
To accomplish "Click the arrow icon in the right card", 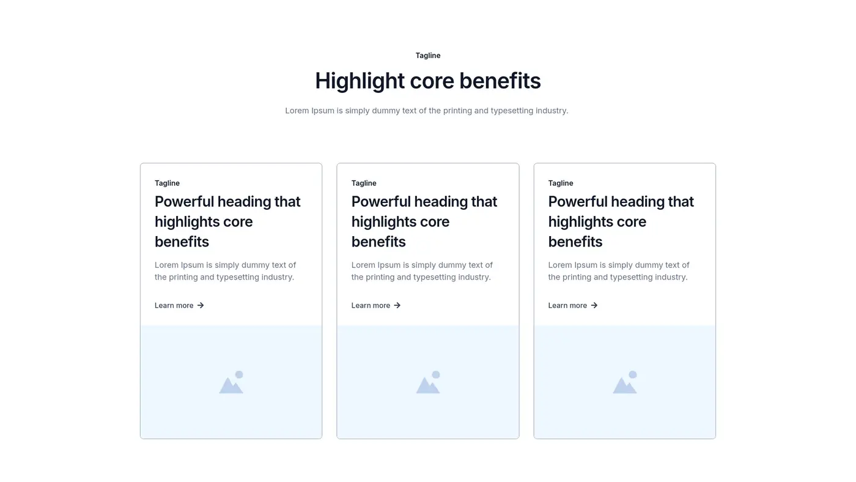I will coord(594,305).
